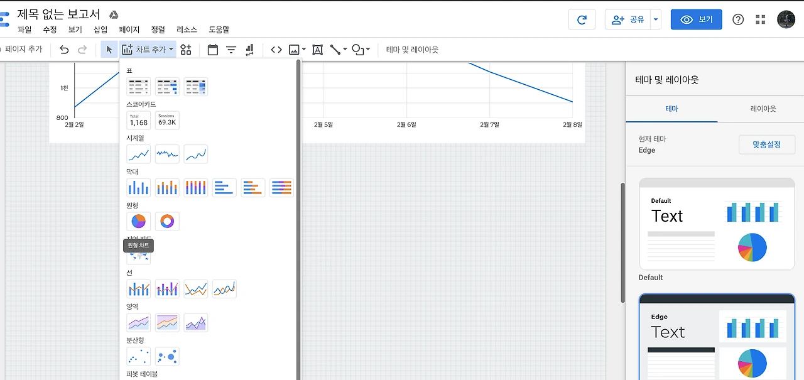The height and width of the screenshot is (380, 804).
Task: Insert a line chart
Action: click(196, 289)
